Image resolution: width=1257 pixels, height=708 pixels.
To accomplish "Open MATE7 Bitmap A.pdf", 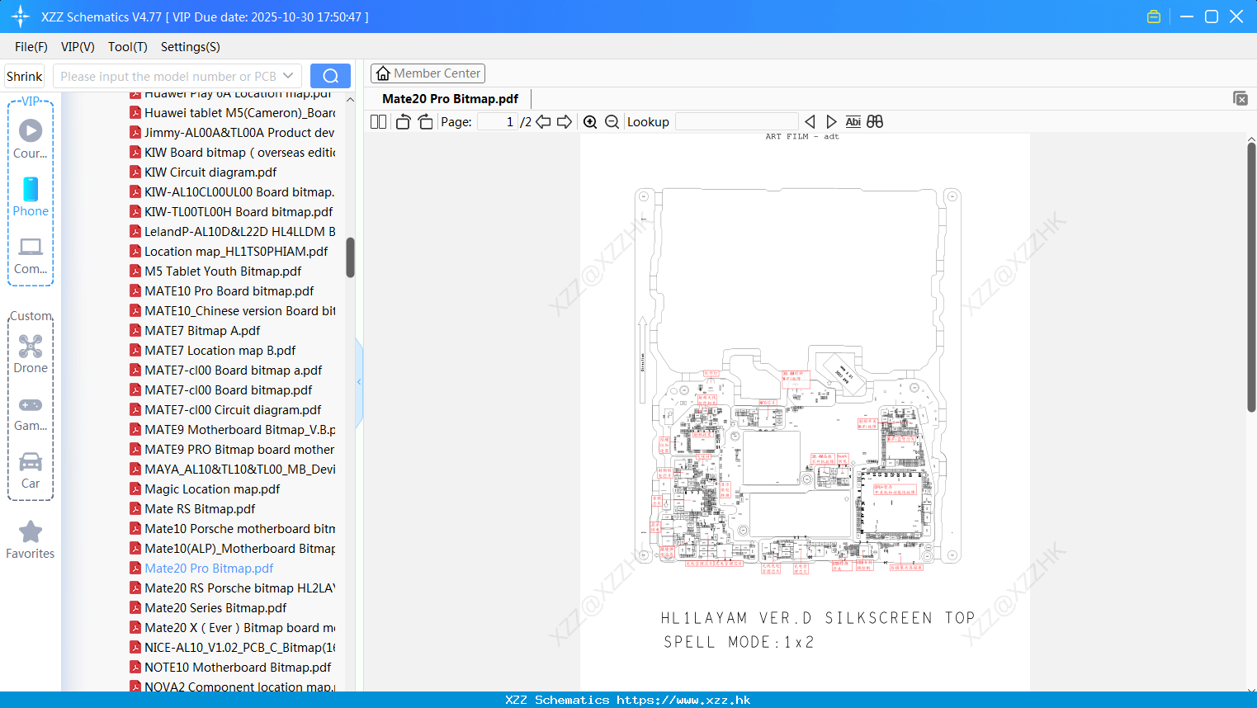I will point(195,331).
